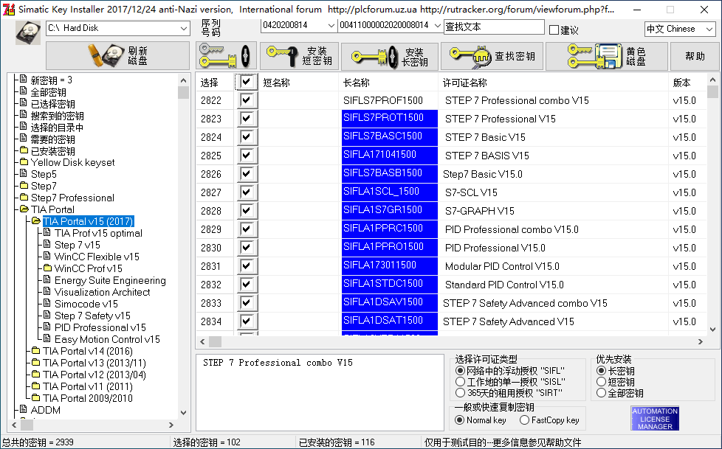Click the TIA Portal v13 (2013/11) folder icon
Image resolution: width=722 pixels, height=449 pixels.
36,362
